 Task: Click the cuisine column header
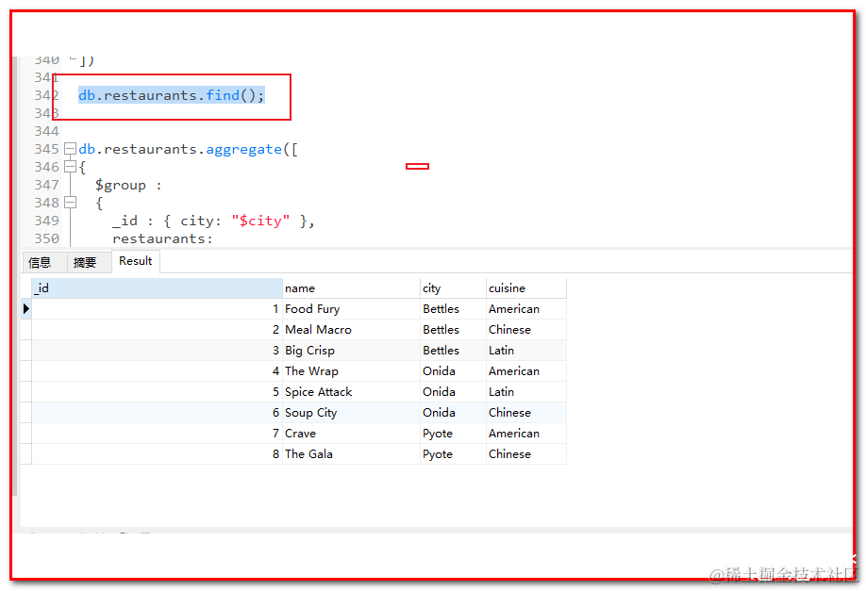coord(526,288)
